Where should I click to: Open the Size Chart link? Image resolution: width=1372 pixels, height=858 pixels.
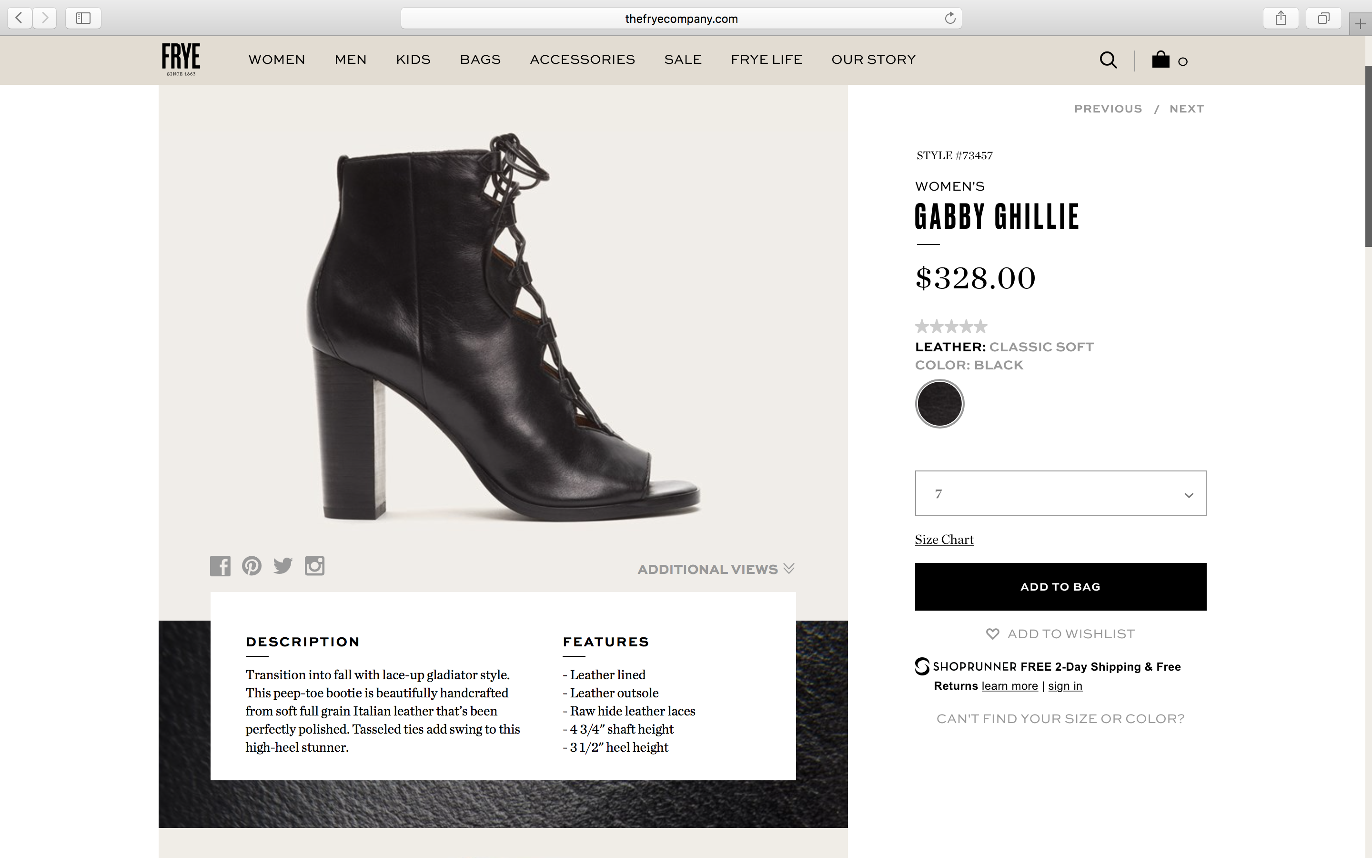tap(944, 540)
